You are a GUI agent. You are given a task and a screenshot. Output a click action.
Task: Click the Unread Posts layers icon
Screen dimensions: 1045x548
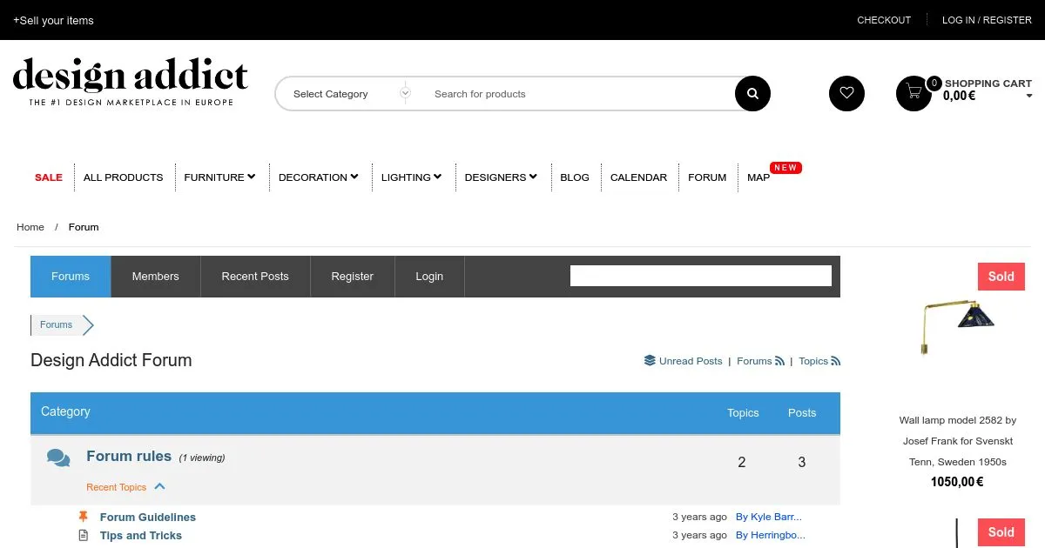click(x=650, y=361)
